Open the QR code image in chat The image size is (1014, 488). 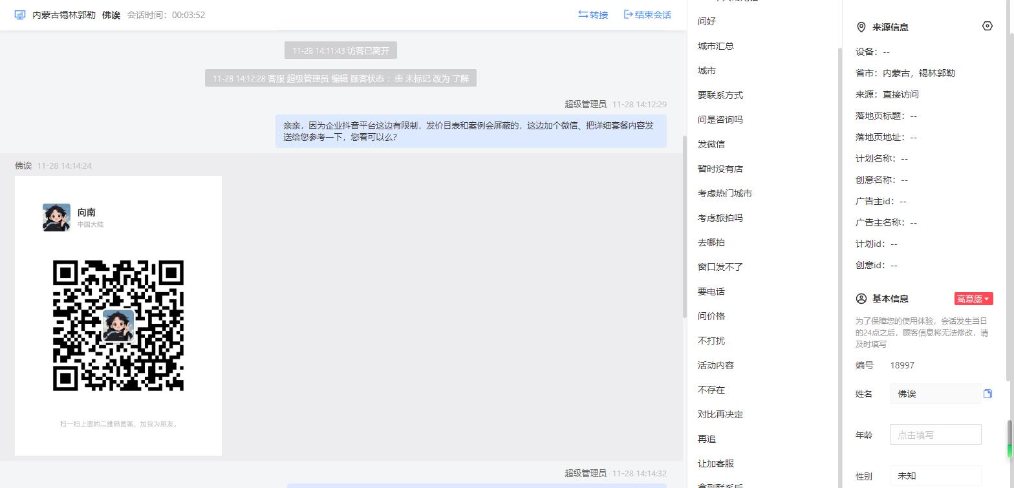click(118, 315)
